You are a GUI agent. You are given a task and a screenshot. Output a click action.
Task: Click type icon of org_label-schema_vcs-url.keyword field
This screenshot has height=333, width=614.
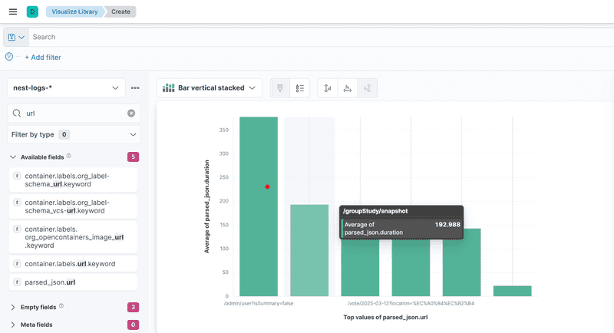point(17,203)
